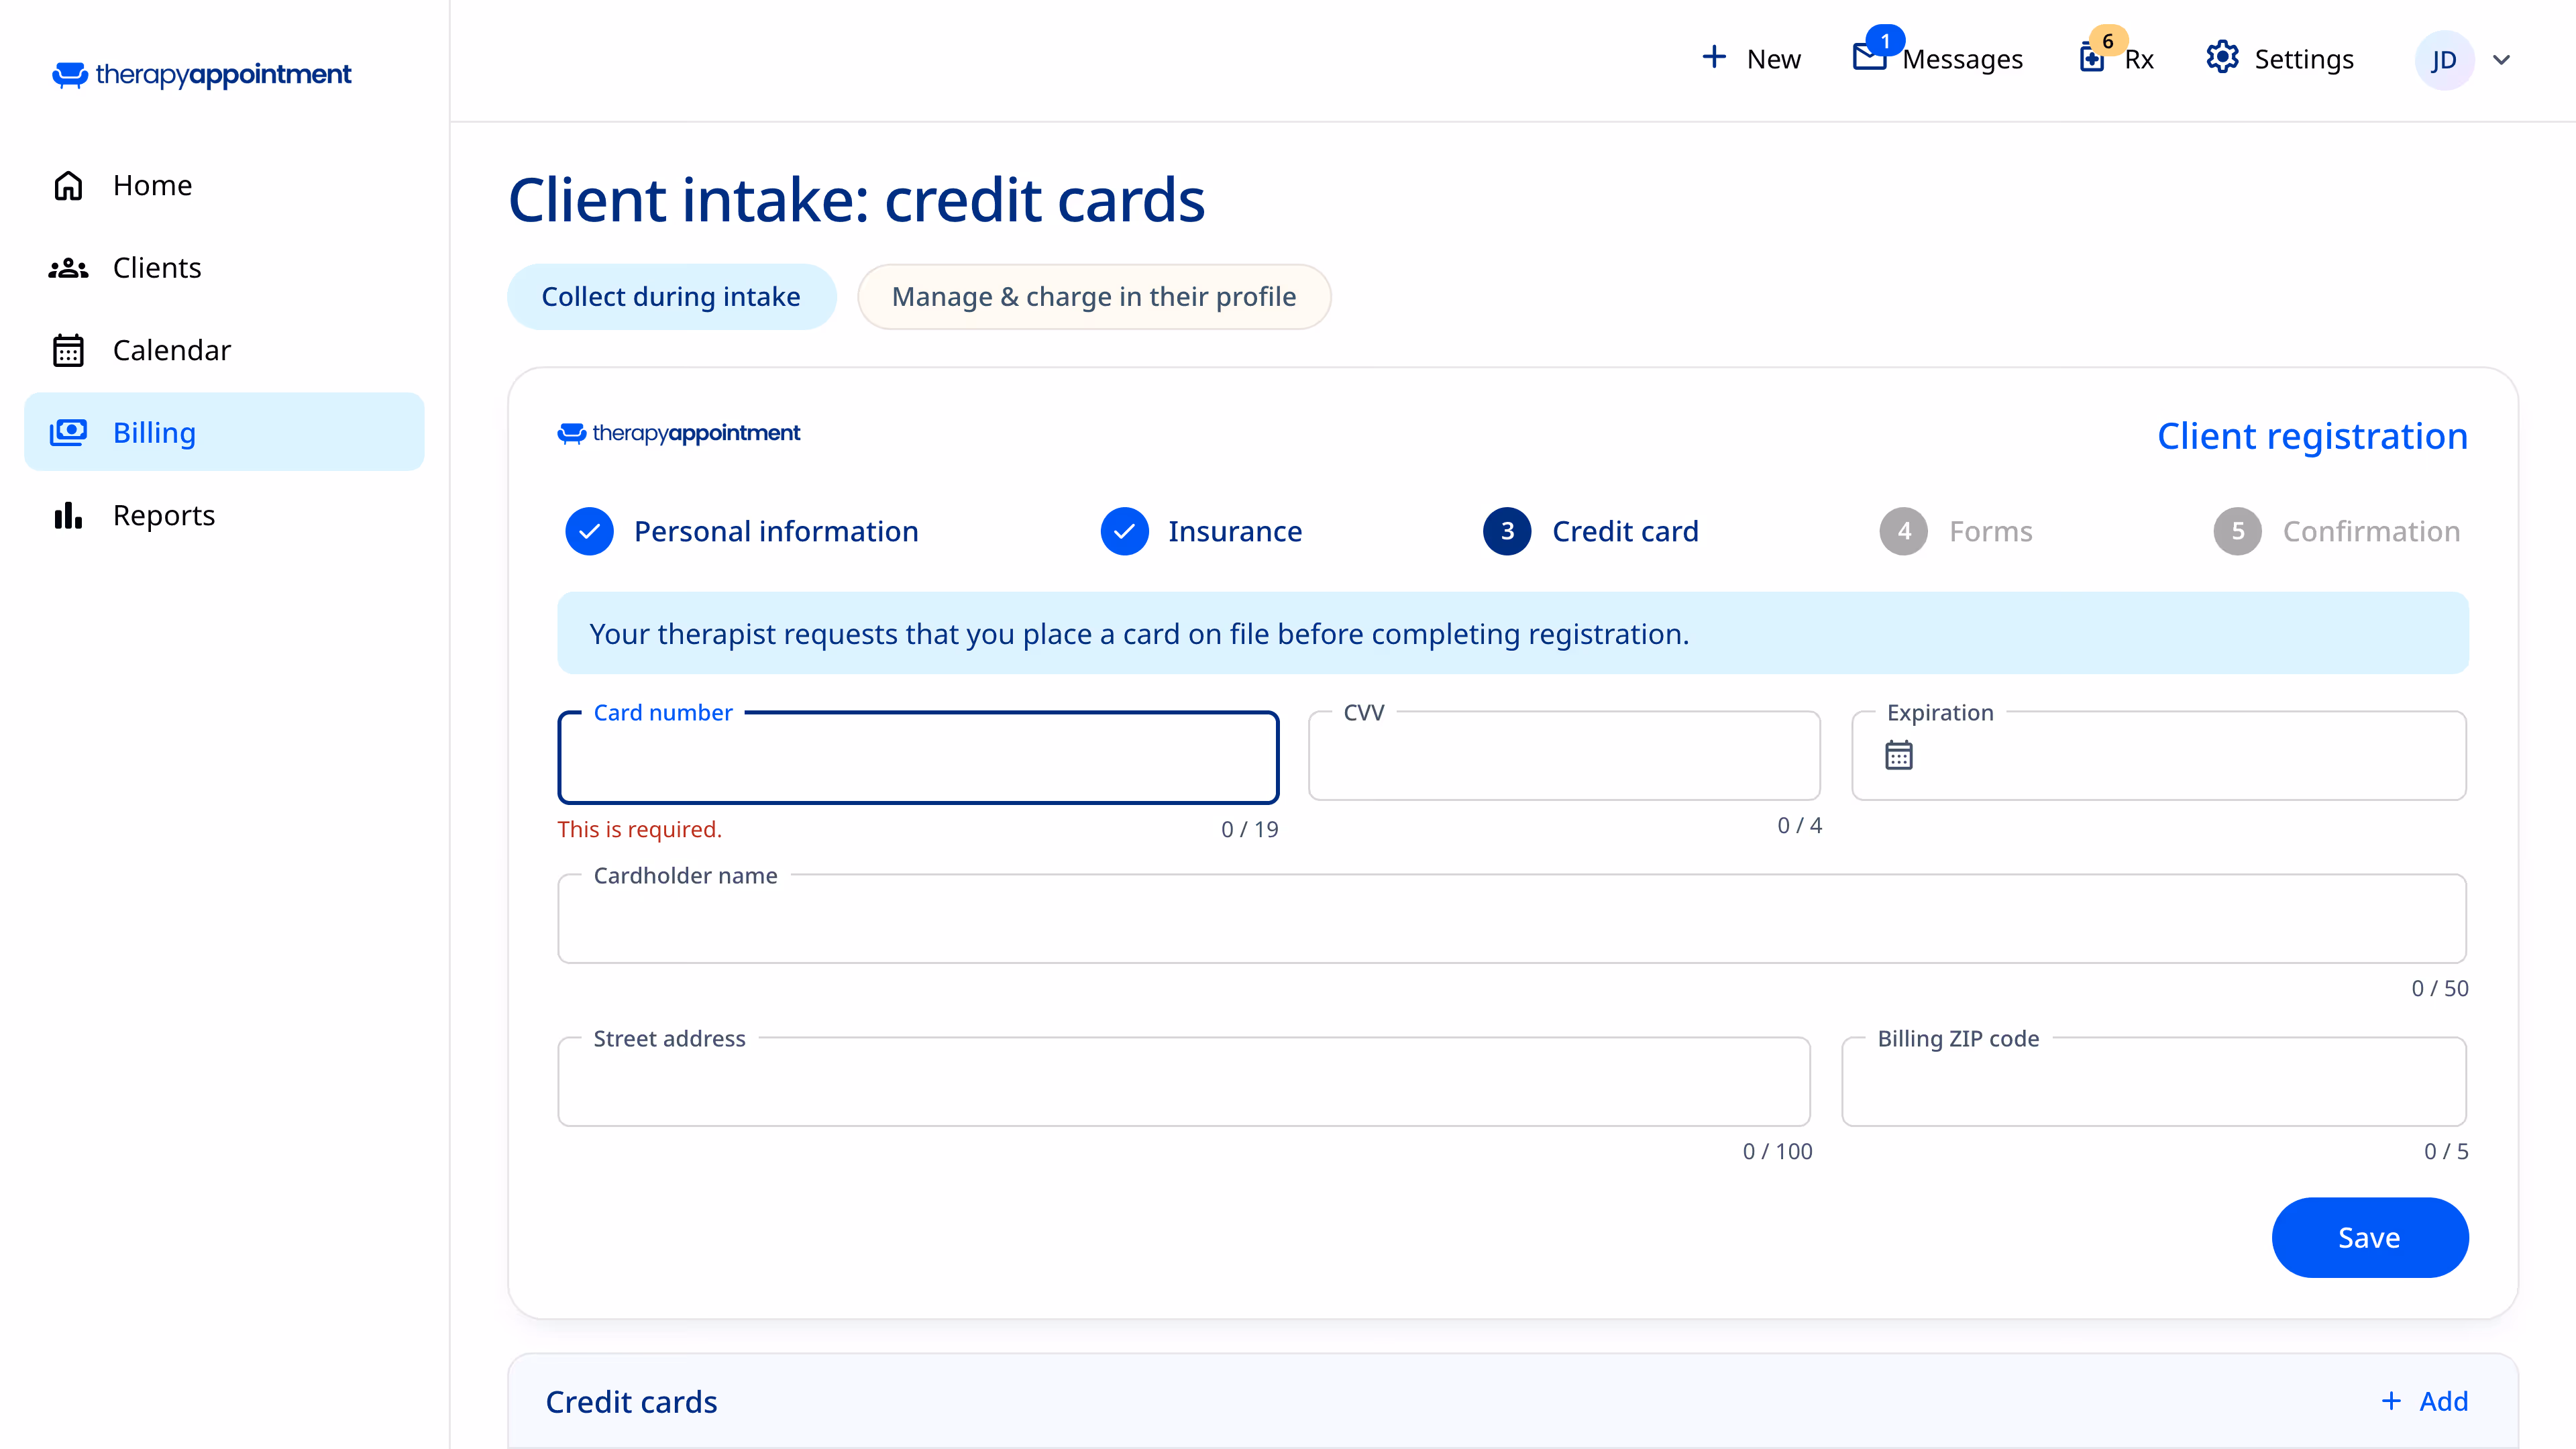Select the Collect during intake tab

pyautogui.click(x=671, y=296)
